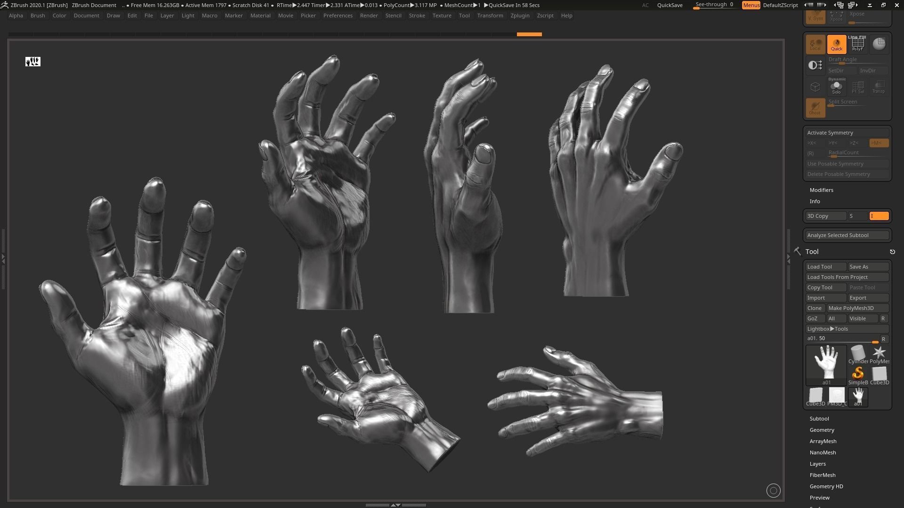Click the QuickSave button

(670, 5)
